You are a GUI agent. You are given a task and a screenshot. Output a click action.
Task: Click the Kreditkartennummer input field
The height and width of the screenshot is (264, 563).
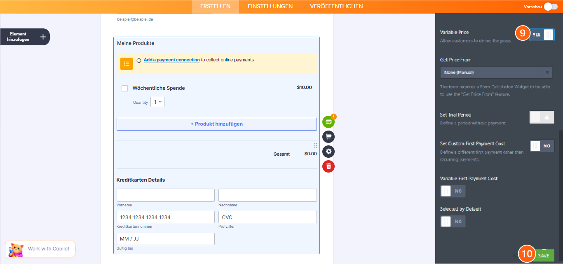[165, 217]
